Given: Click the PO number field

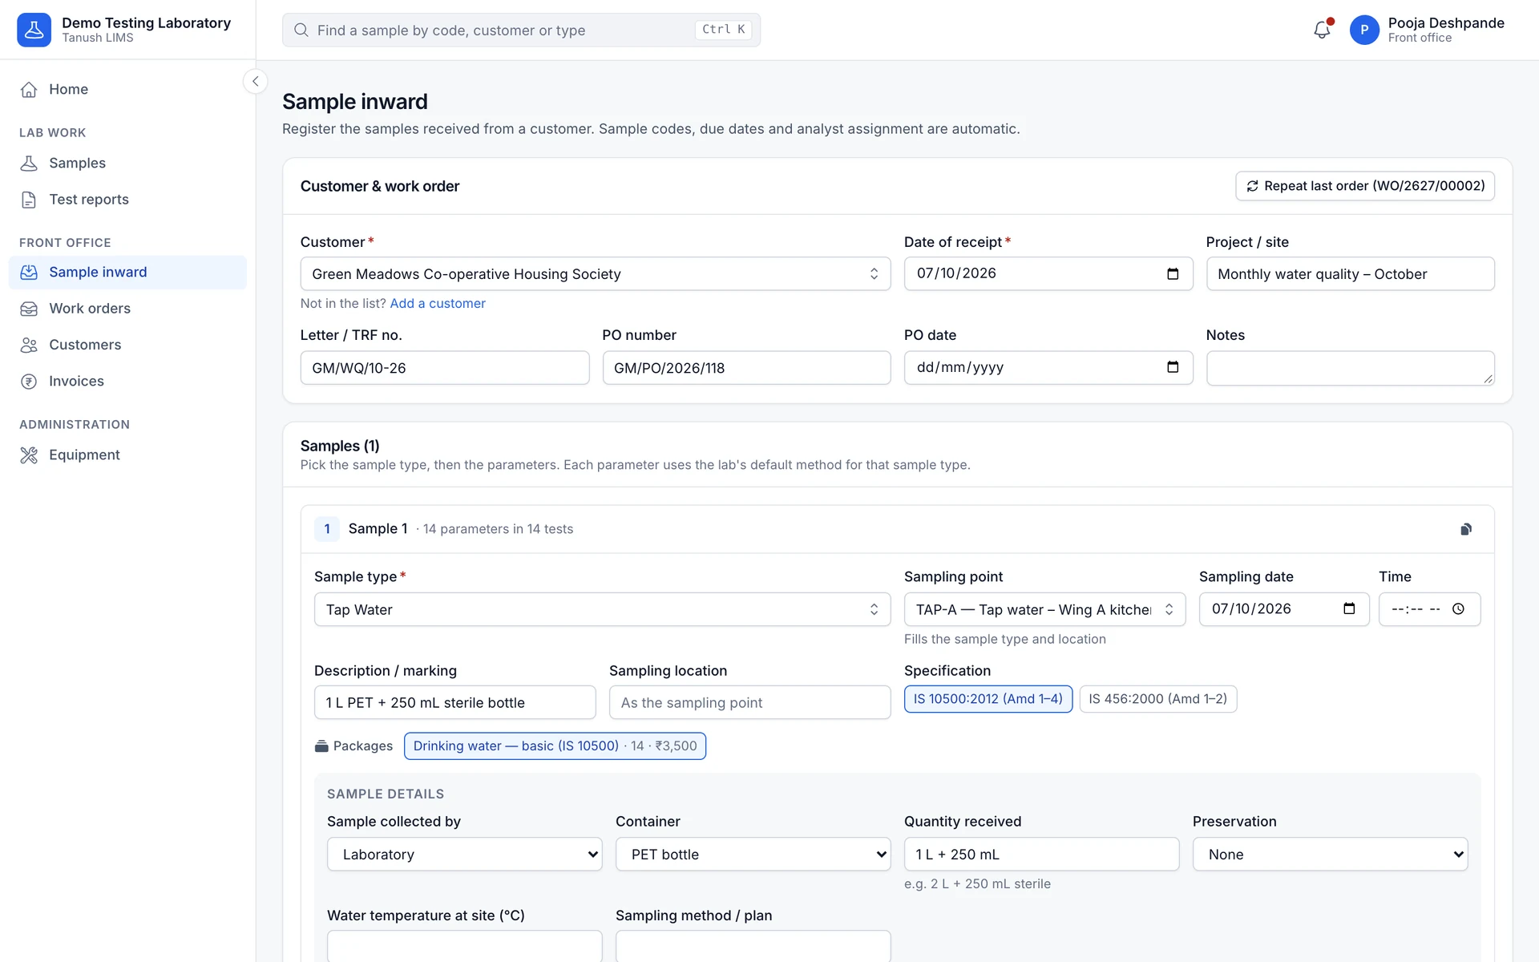Looking at the screenshot, I should coord(746,368).
